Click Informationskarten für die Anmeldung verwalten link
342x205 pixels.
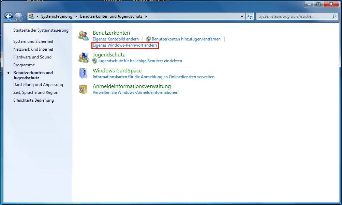[x=153, y=77]
